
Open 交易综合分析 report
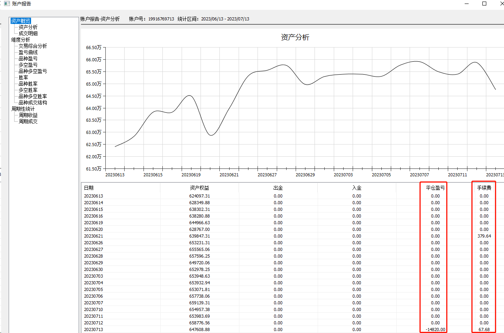tap(33, 46)
